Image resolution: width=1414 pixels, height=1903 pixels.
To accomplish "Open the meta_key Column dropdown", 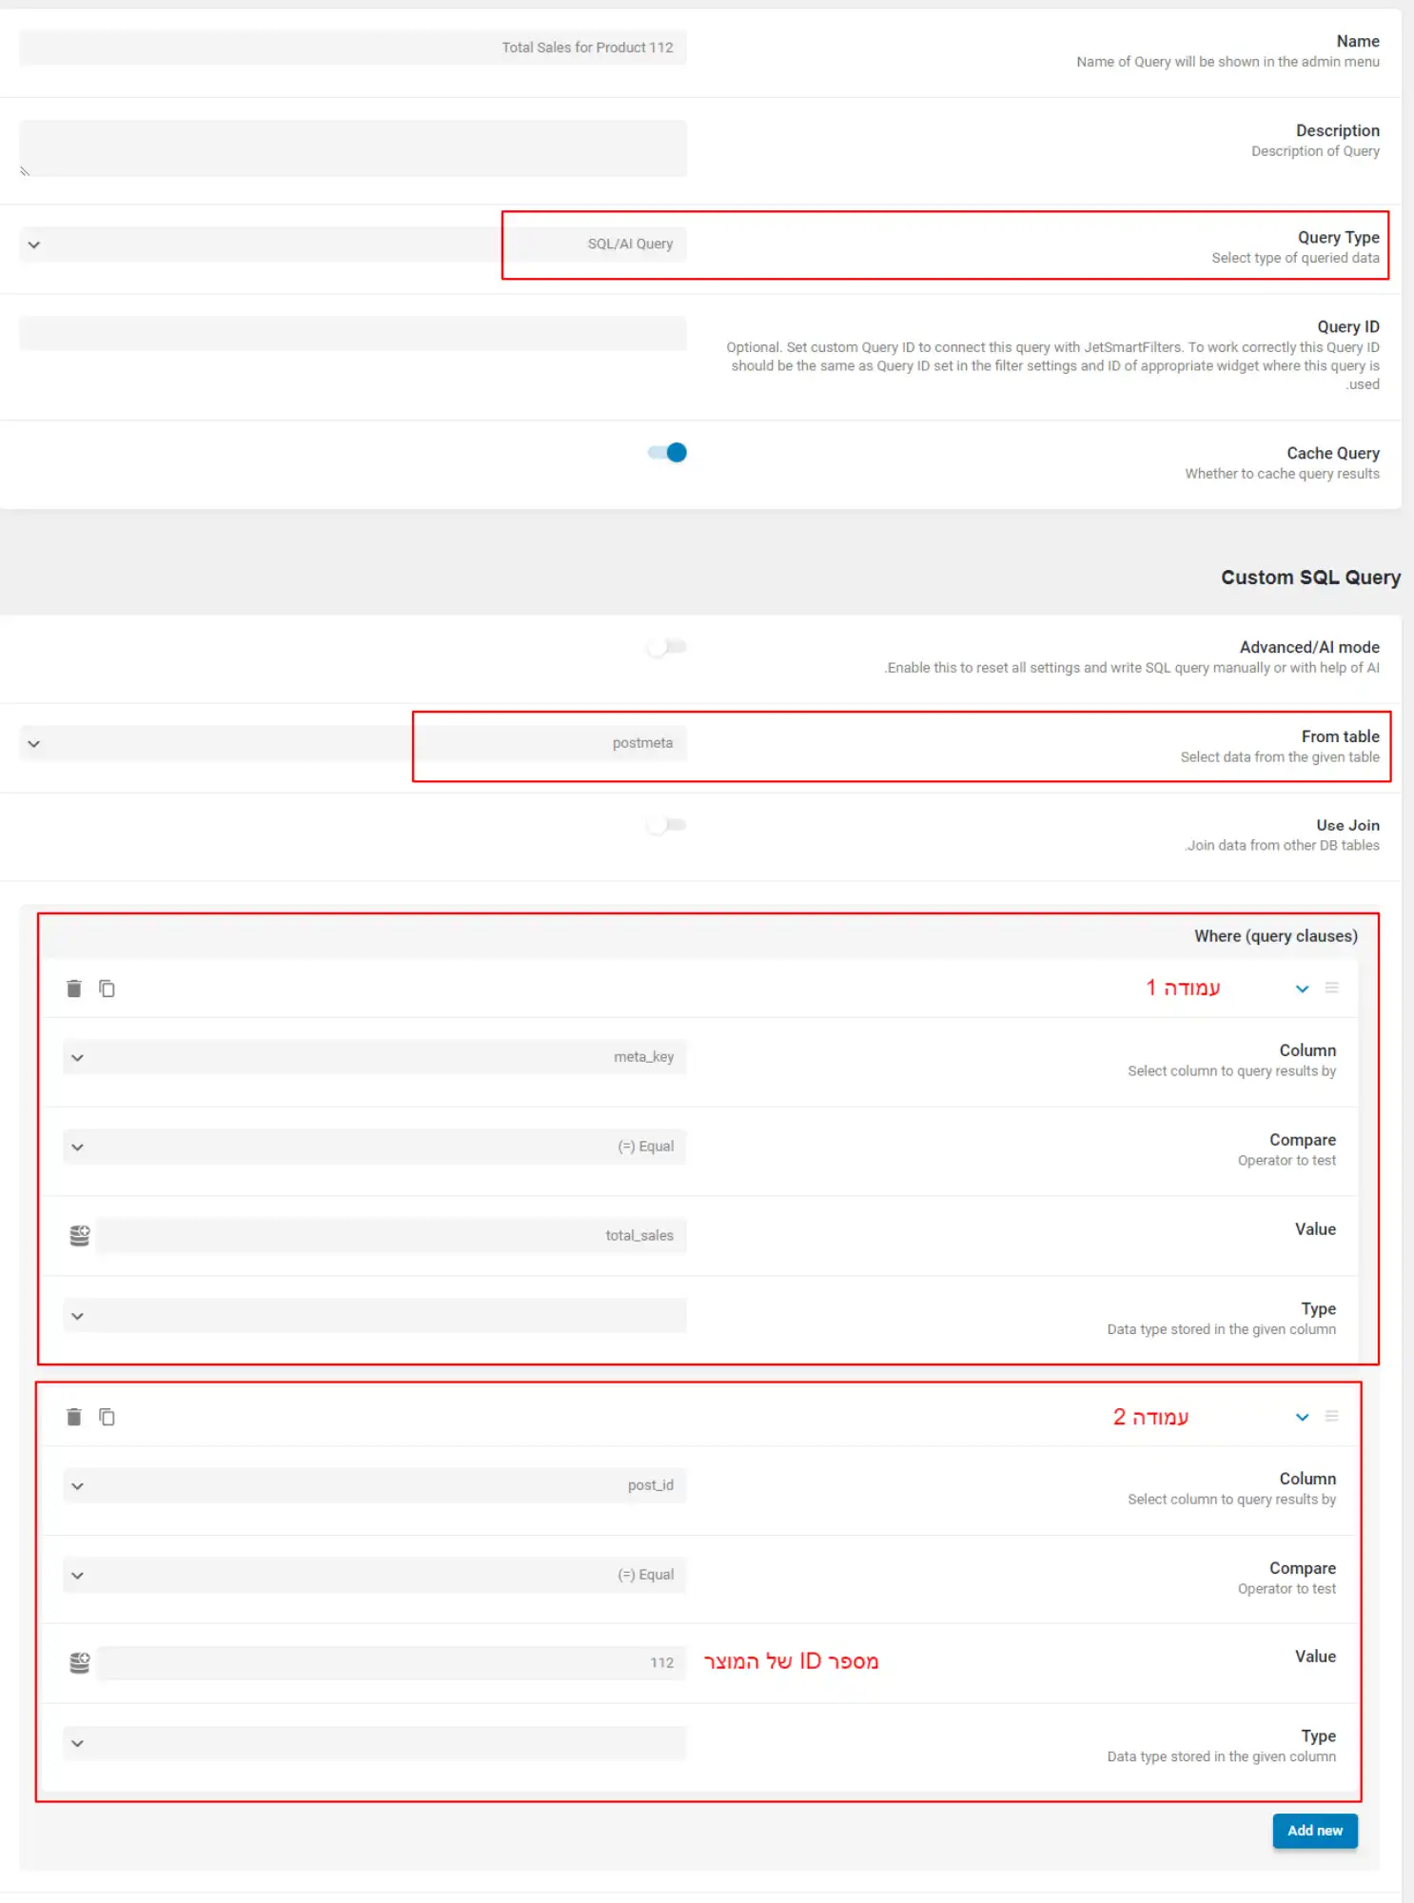I will 375,1057.
